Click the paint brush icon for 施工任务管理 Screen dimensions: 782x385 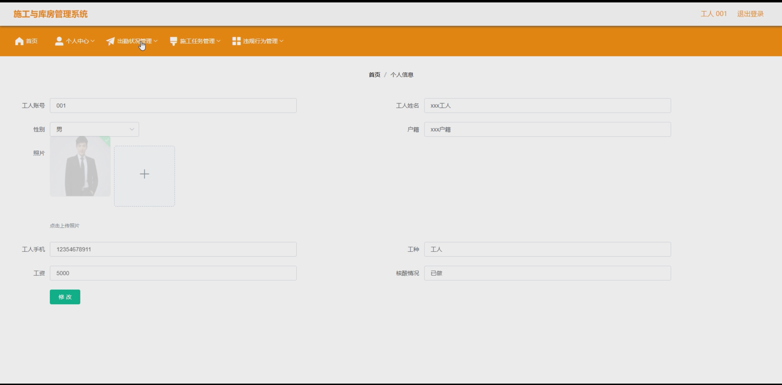click(173, 41)
